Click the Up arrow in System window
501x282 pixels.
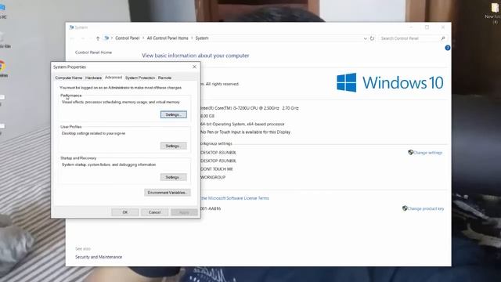98,38
